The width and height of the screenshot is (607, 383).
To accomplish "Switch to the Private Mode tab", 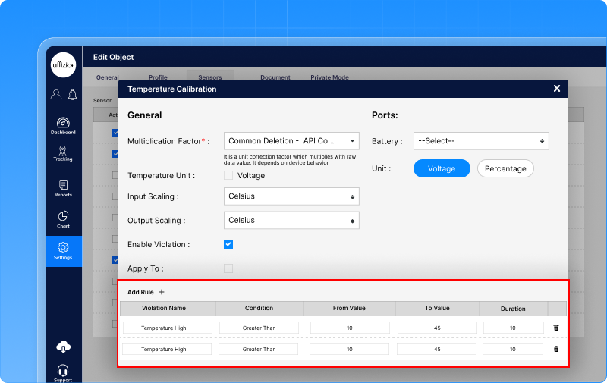I will tap(329, 77).
